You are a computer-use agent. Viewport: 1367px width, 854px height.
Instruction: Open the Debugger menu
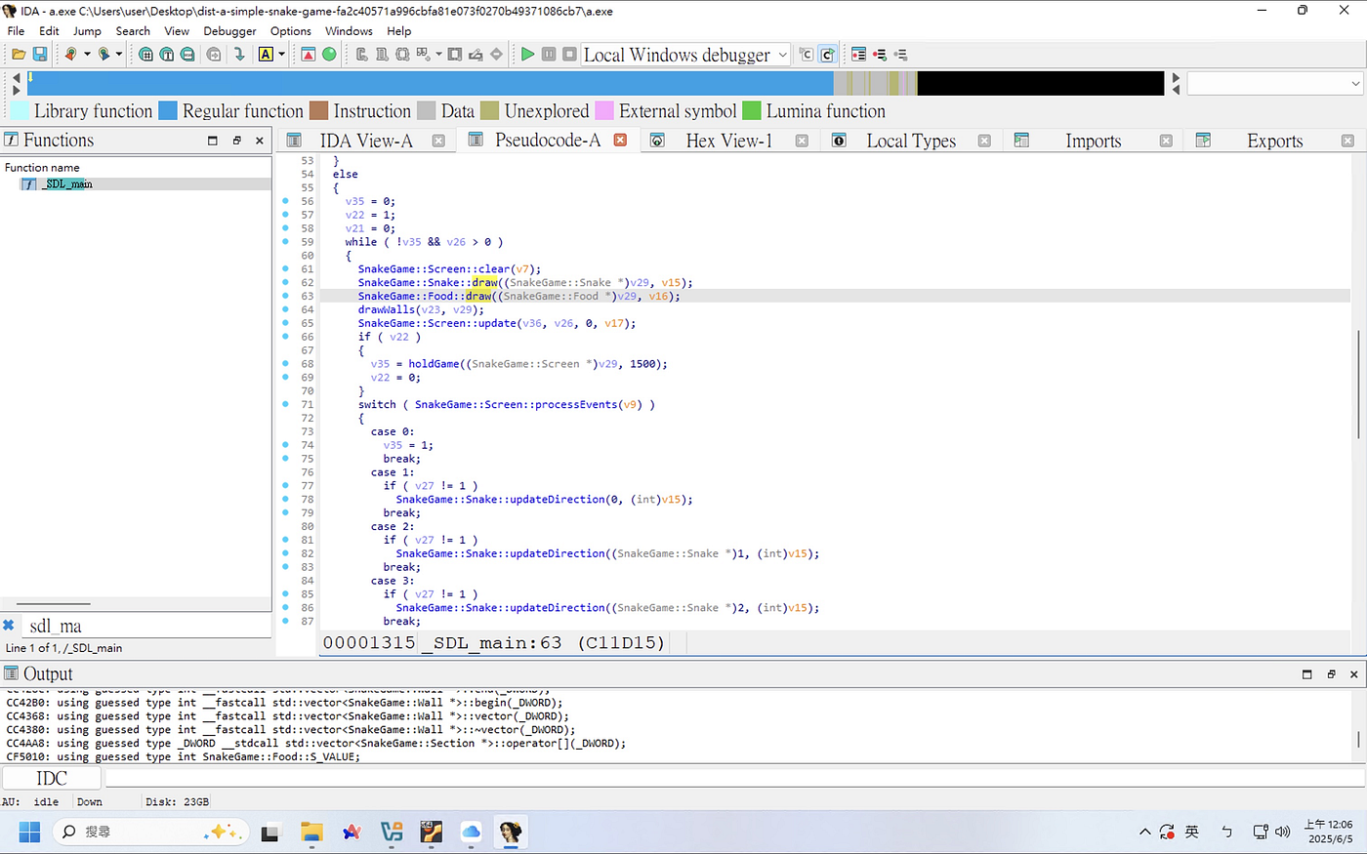(229, 31)
